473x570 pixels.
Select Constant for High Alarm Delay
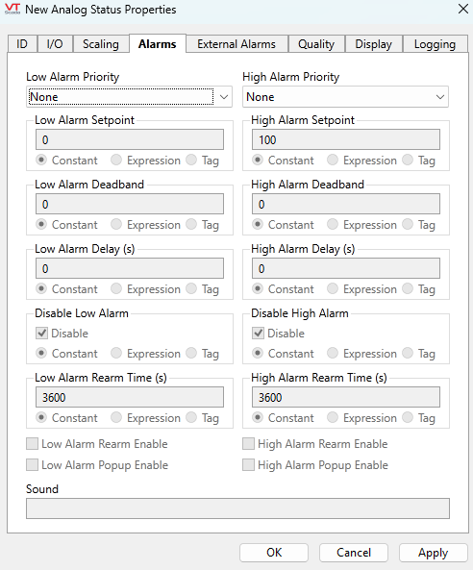(x=258, y=288)
